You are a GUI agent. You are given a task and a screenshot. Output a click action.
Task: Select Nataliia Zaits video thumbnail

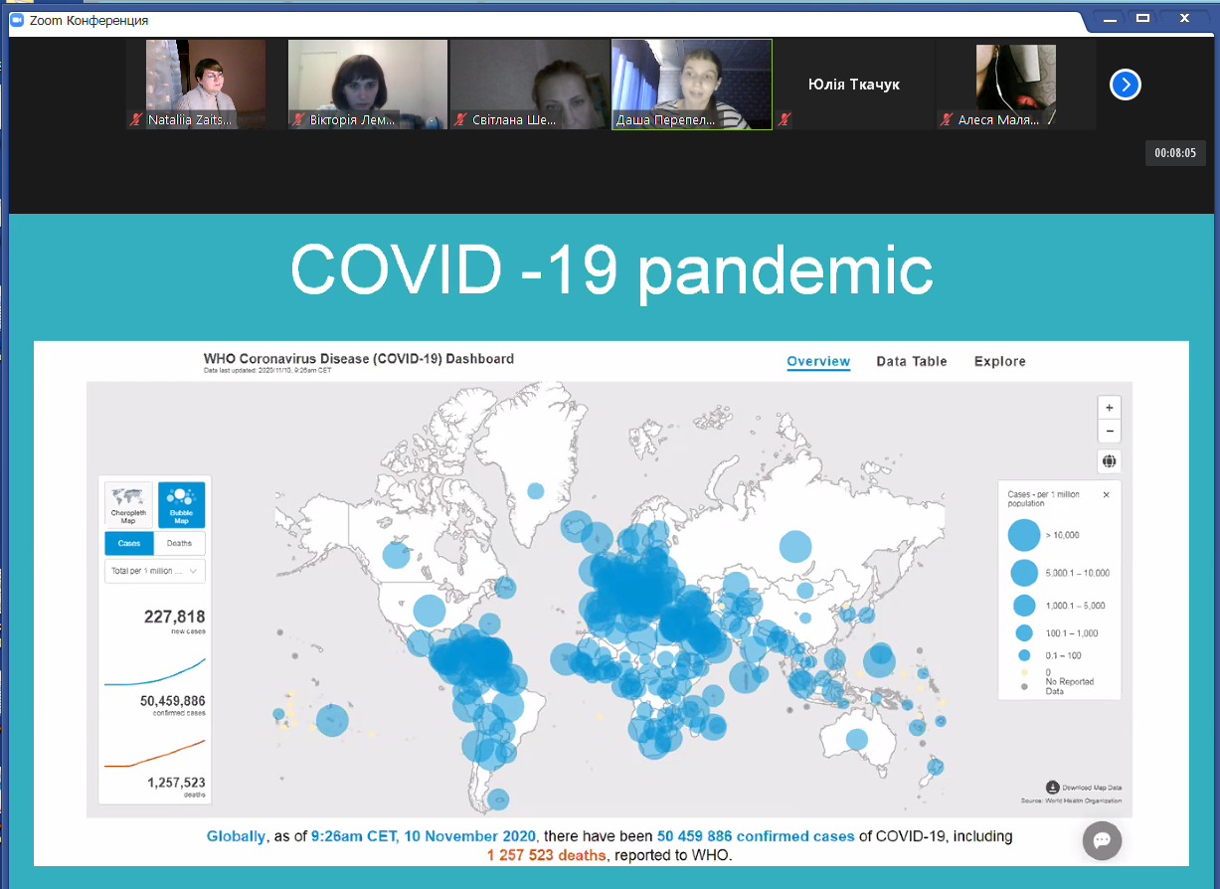206,85
